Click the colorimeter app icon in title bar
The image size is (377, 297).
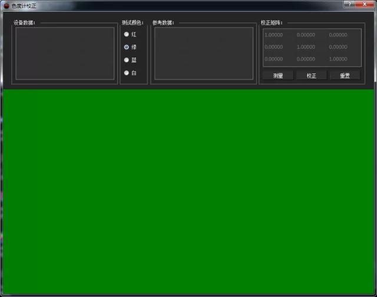6,5
